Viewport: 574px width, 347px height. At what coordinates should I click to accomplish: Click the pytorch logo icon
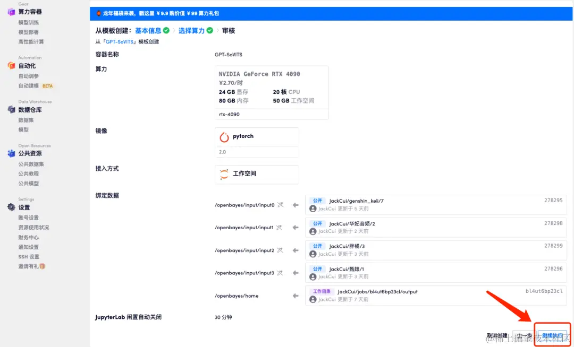pos(224,137)
